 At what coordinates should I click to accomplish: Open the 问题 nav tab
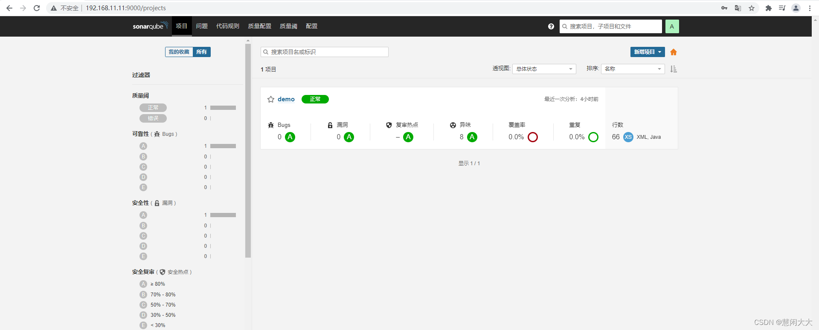click(x=202, y=26)
